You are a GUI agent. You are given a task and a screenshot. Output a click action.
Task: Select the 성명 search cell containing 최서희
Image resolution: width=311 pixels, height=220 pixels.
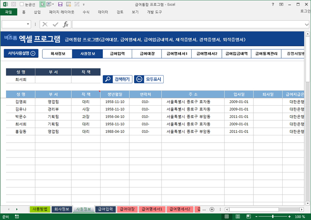21,79
